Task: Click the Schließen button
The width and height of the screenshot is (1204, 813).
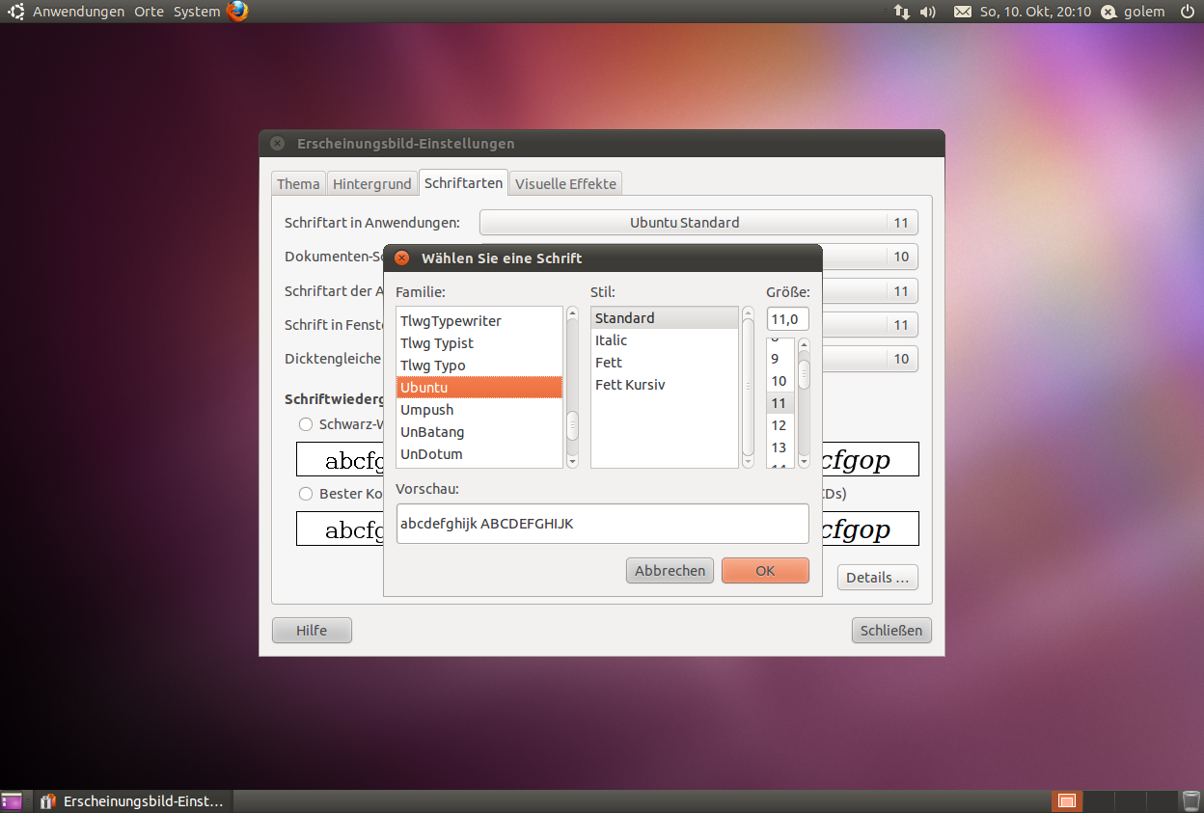Action: coord(892,631)
